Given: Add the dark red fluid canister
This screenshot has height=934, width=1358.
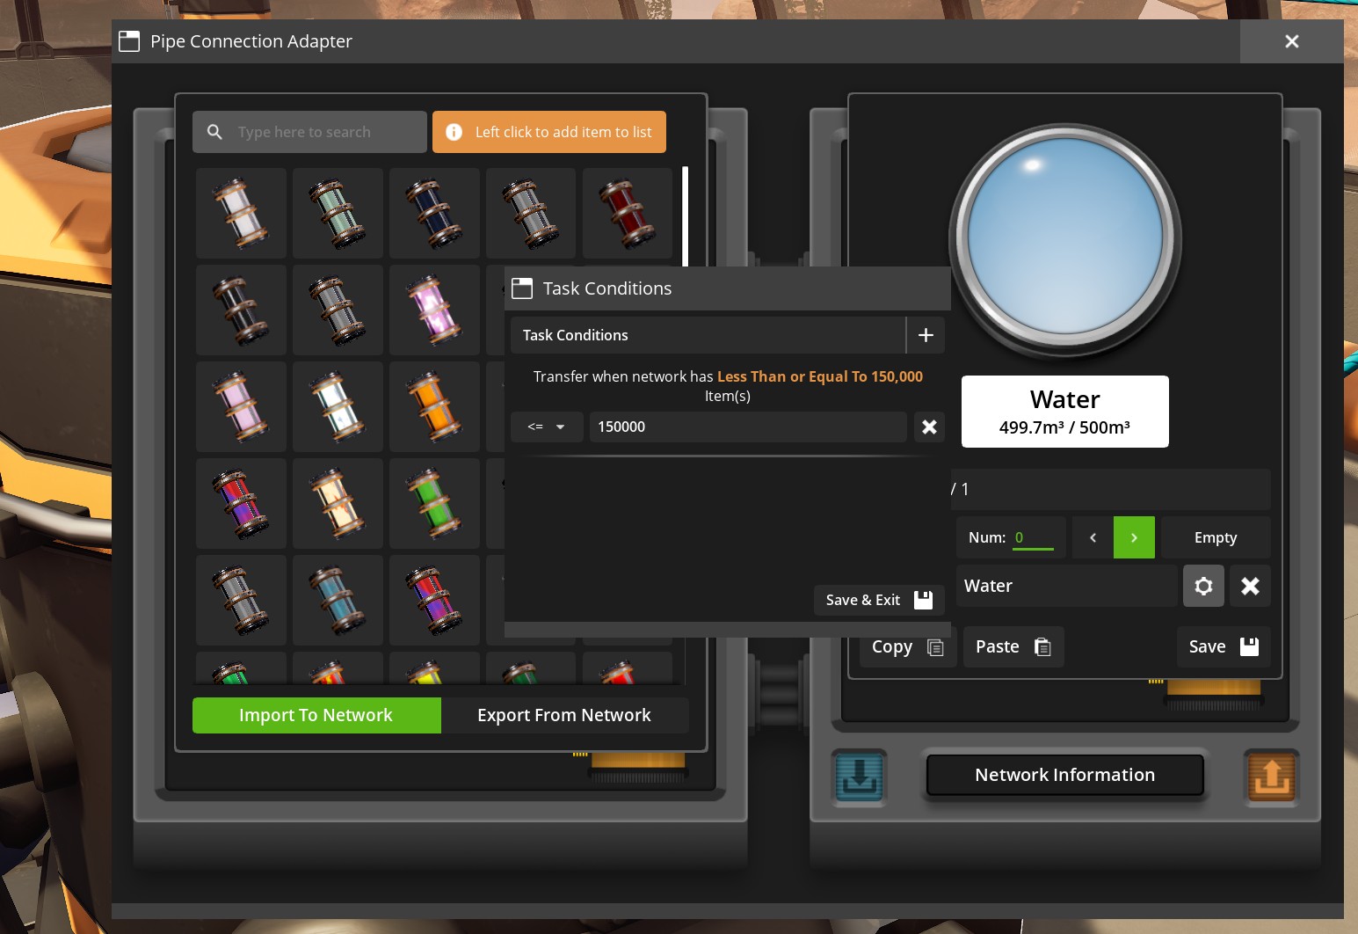Looking at the screenshot, I should point(628,213).
